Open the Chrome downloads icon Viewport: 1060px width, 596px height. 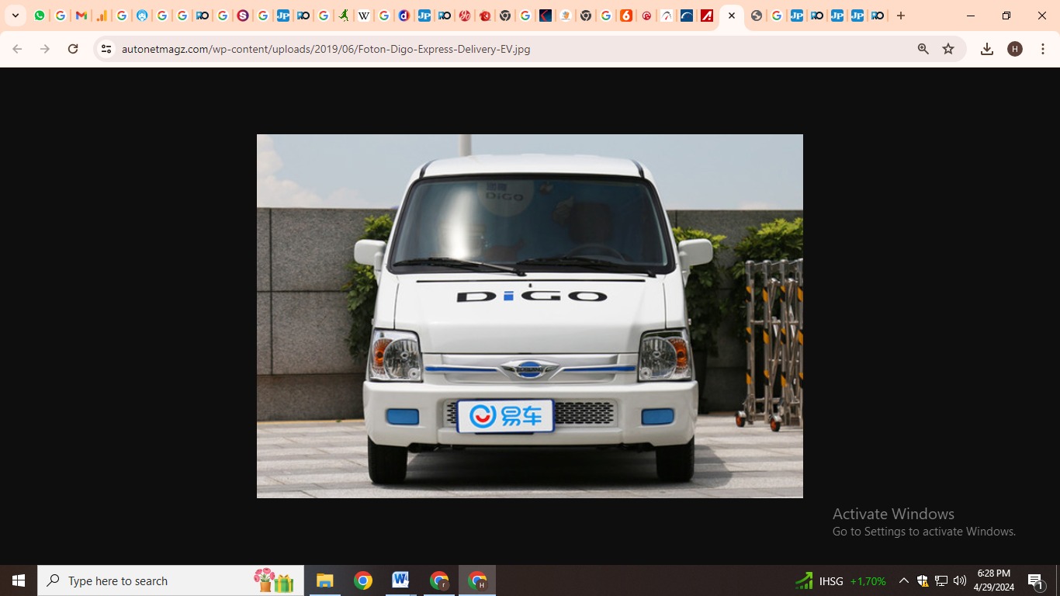tap(987, 49)
